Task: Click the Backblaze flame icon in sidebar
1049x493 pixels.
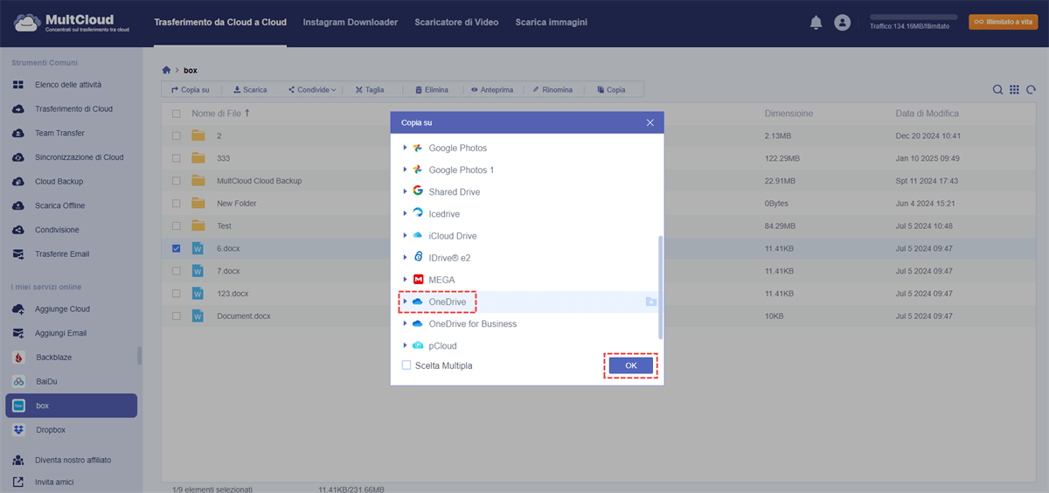Action: click(18, 358)
